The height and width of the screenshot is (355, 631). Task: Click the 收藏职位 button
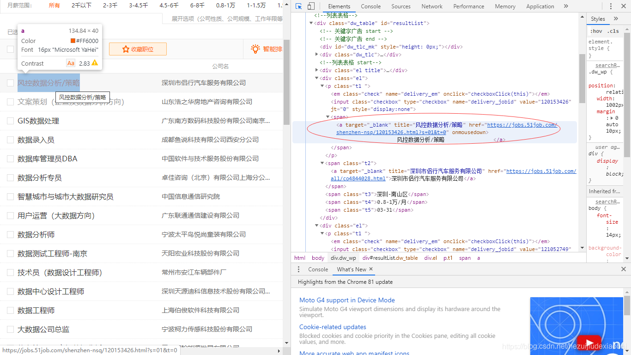(138, 49)
